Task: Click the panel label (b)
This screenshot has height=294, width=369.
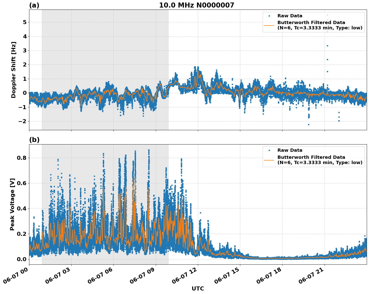Action: (34, 140)
